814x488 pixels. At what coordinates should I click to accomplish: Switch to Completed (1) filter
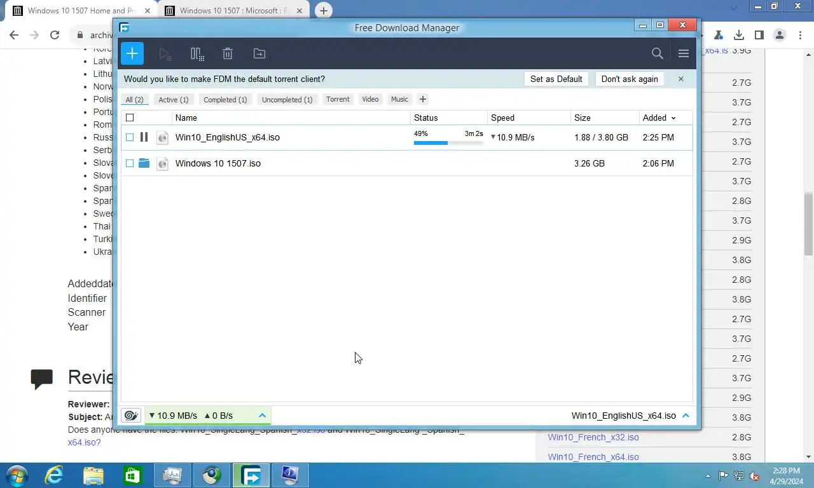[225, 100]
